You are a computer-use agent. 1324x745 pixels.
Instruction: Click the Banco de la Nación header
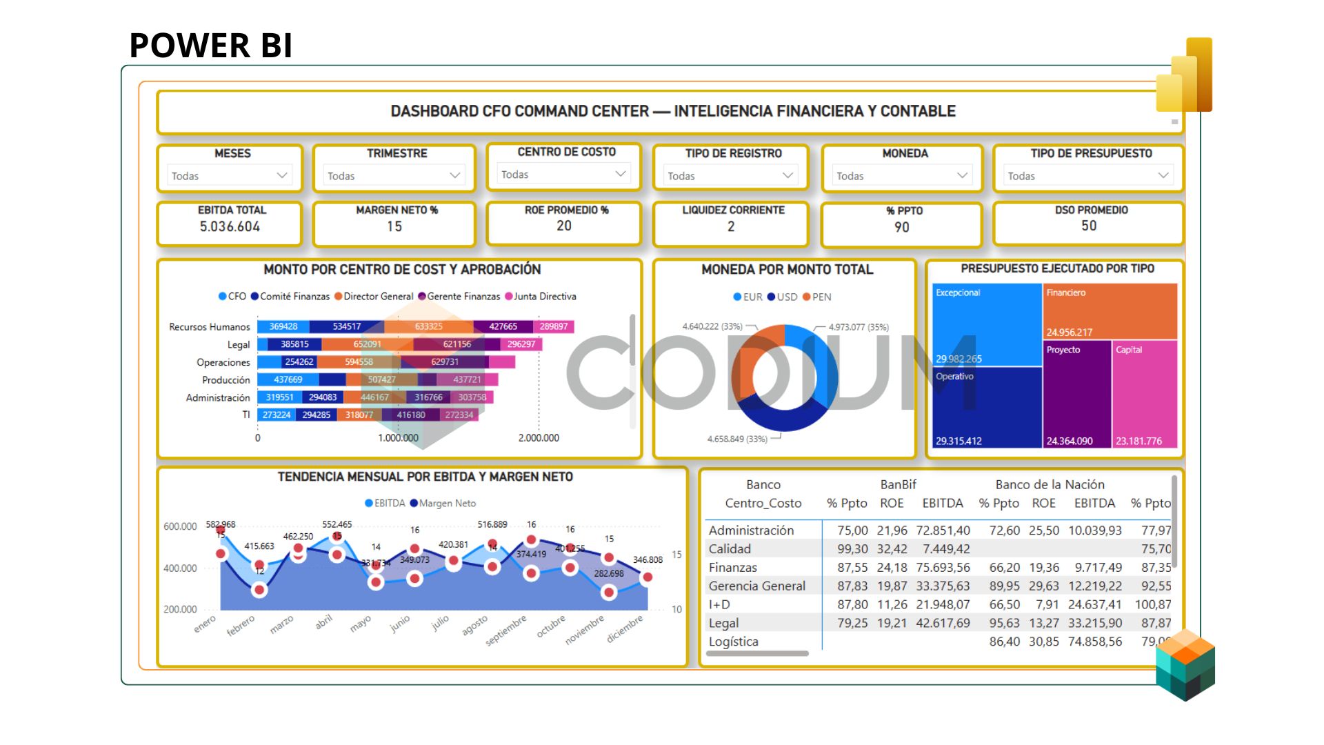coord(1050,485)
